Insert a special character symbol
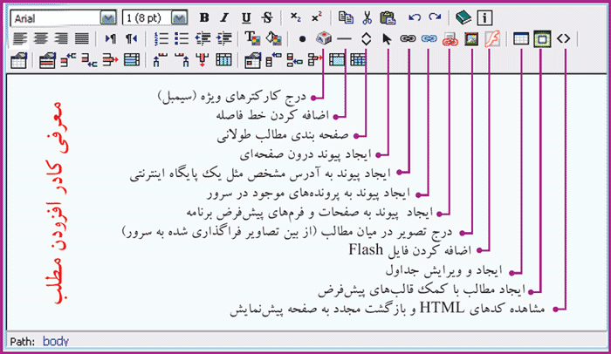 (323, 38)
